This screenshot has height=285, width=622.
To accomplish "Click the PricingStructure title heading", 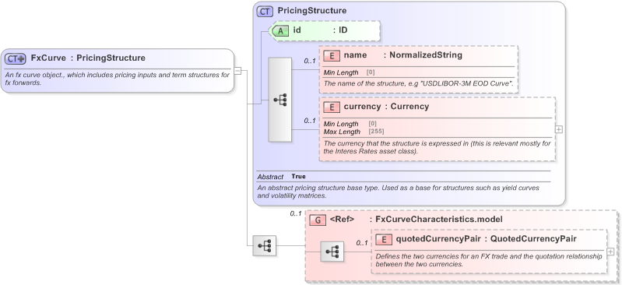I will pyautogui.click(x=312, y=11).
